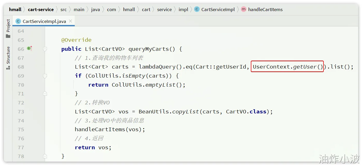The height and width of the screenshot is (166, 362).
Task: Click the fold end marker on line 78
Action: (45, 156)
